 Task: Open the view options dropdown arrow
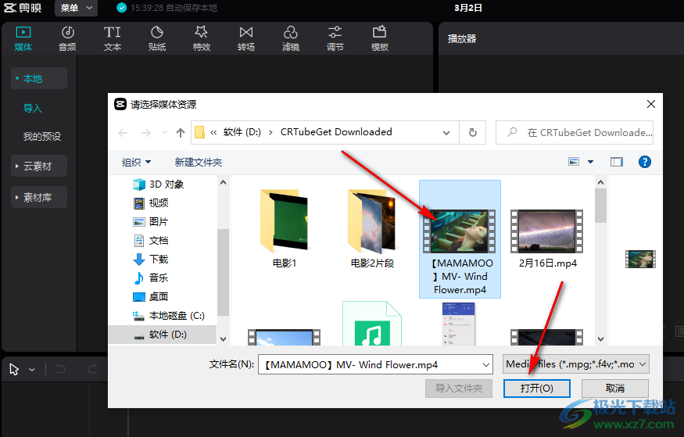[x=591, y=162]
